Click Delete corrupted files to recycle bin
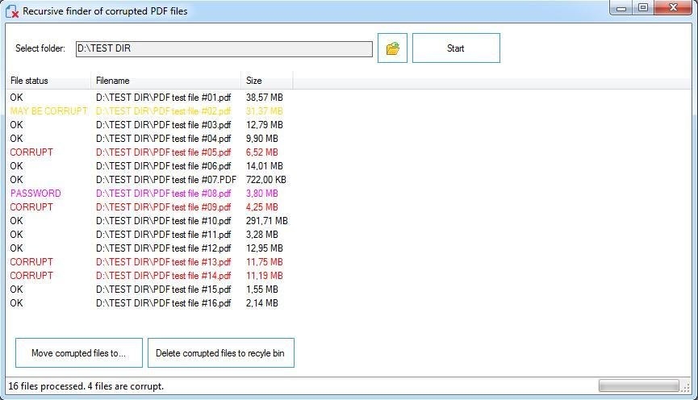The image size is (698, 400). [220, 353]
